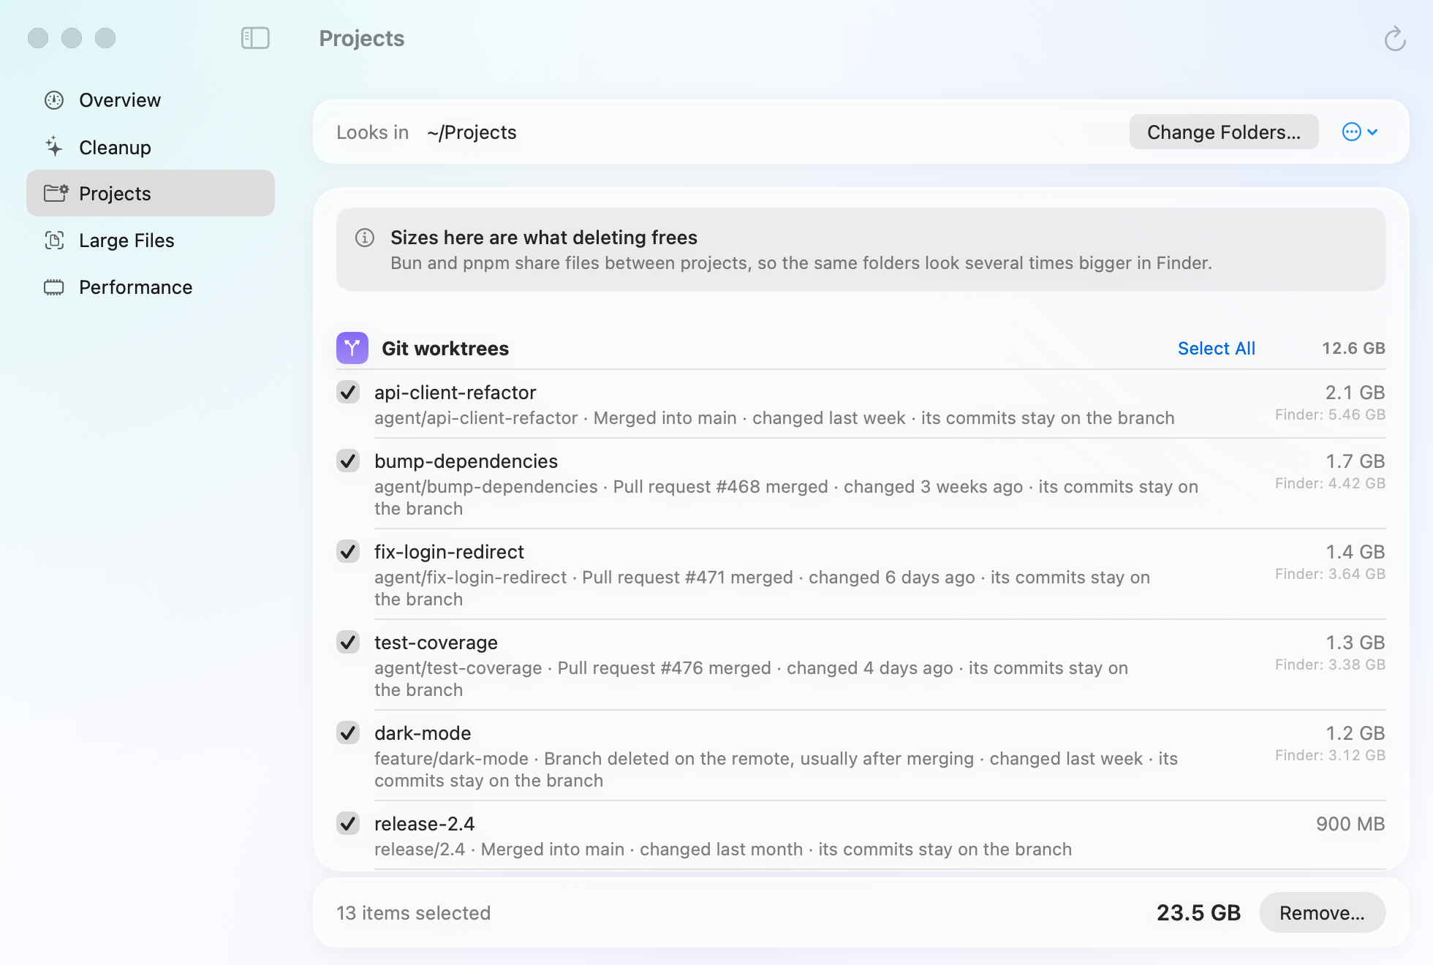Screen dimensions: 1433x965
Task: Select the Projects sidebar item
Action: [151, 193]
